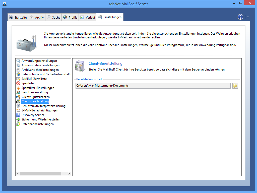The image size is (257, 193).
Task: Click the Benutzeraktivitätsprotokollierung shield icon
Action: pos(18,106)
